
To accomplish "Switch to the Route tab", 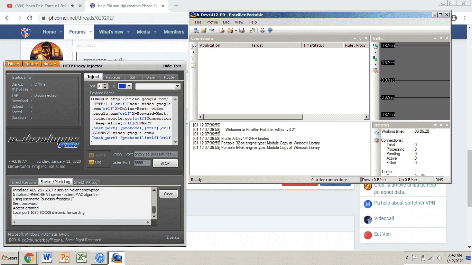I will (169, 77).
